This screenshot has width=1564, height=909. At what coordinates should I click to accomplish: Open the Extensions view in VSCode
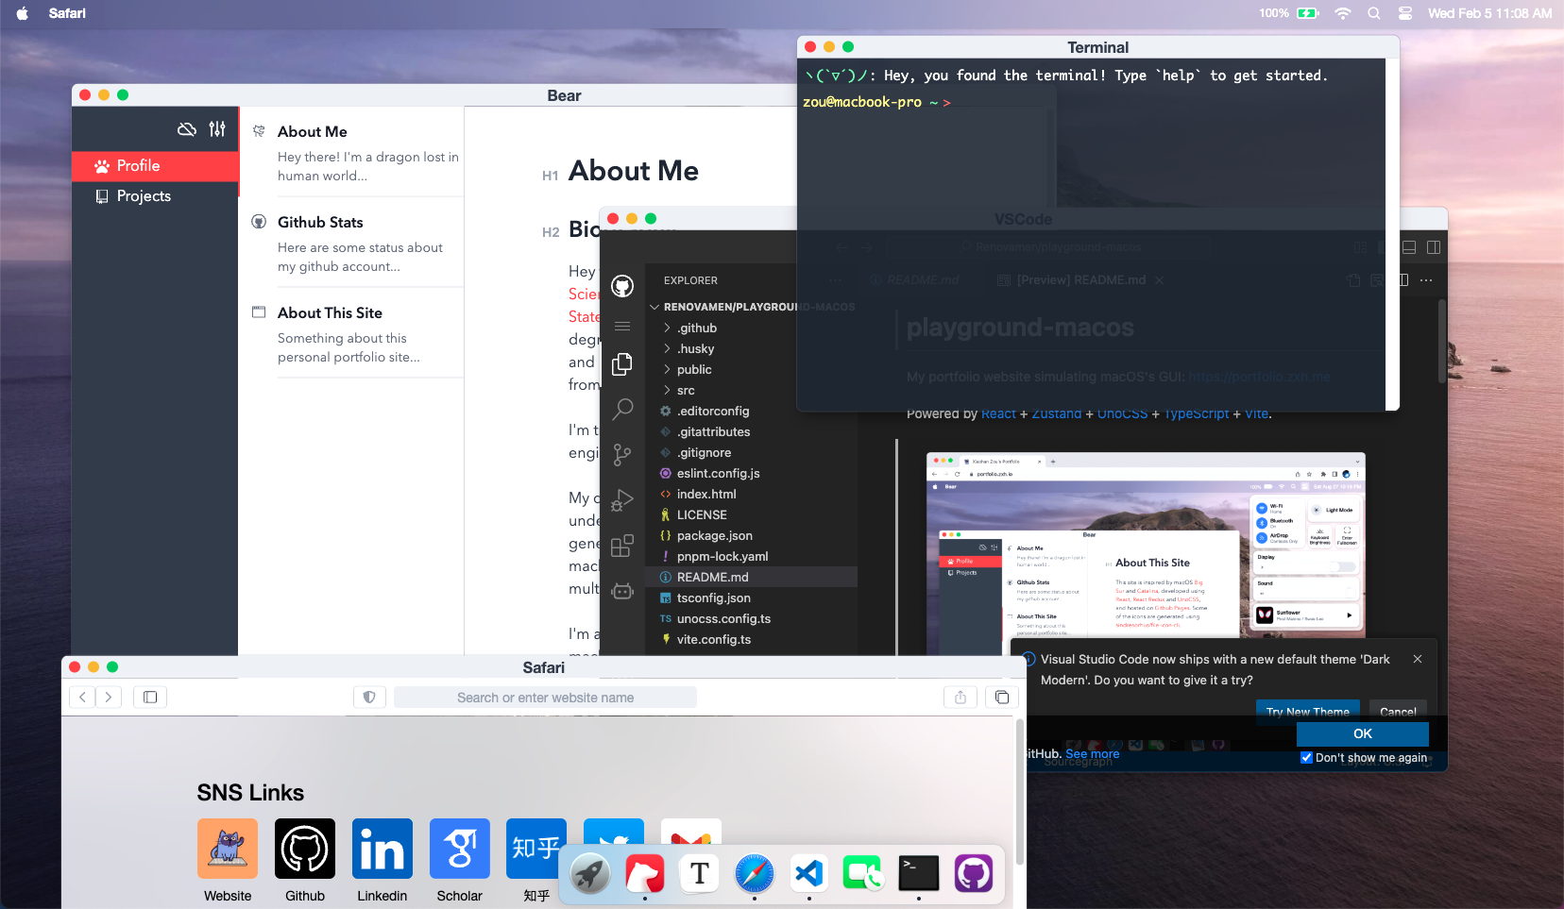pyautogui.click(x=622, y=546)
